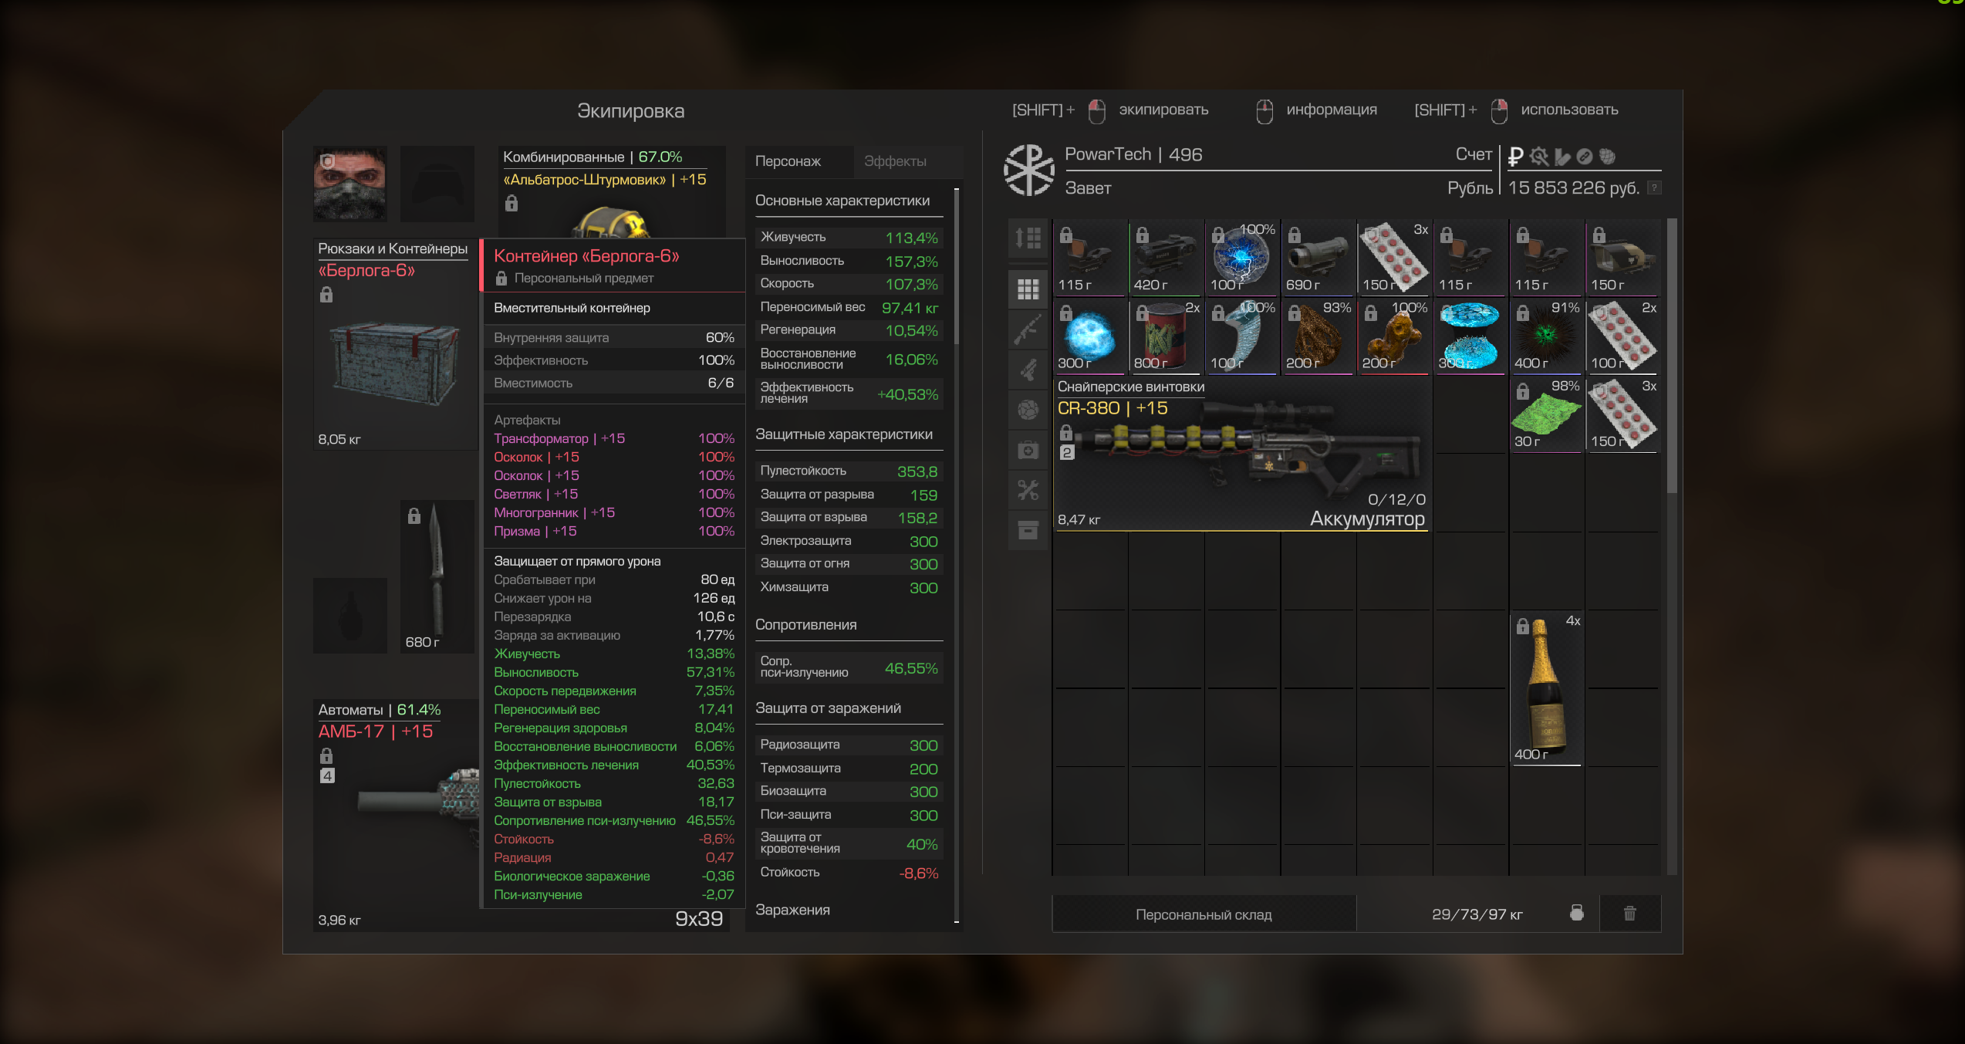This screenshot has height=1044, width=1965.
Task: Select the 690 g optical scope
Action: (1317, 257)
